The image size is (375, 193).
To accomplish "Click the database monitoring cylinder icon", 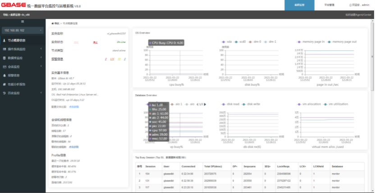I will tap(5, 58).
